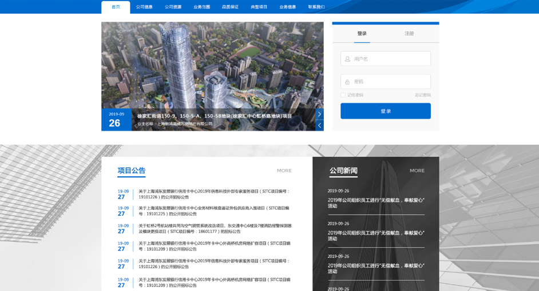Open the 典型项目 menu item
The width and height of the screenshot is (539, 291).
tap(259, 7)
